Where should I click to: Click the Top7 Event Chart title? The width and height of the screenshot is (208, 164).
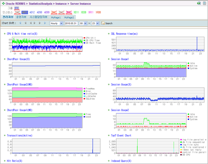(121, 135)
